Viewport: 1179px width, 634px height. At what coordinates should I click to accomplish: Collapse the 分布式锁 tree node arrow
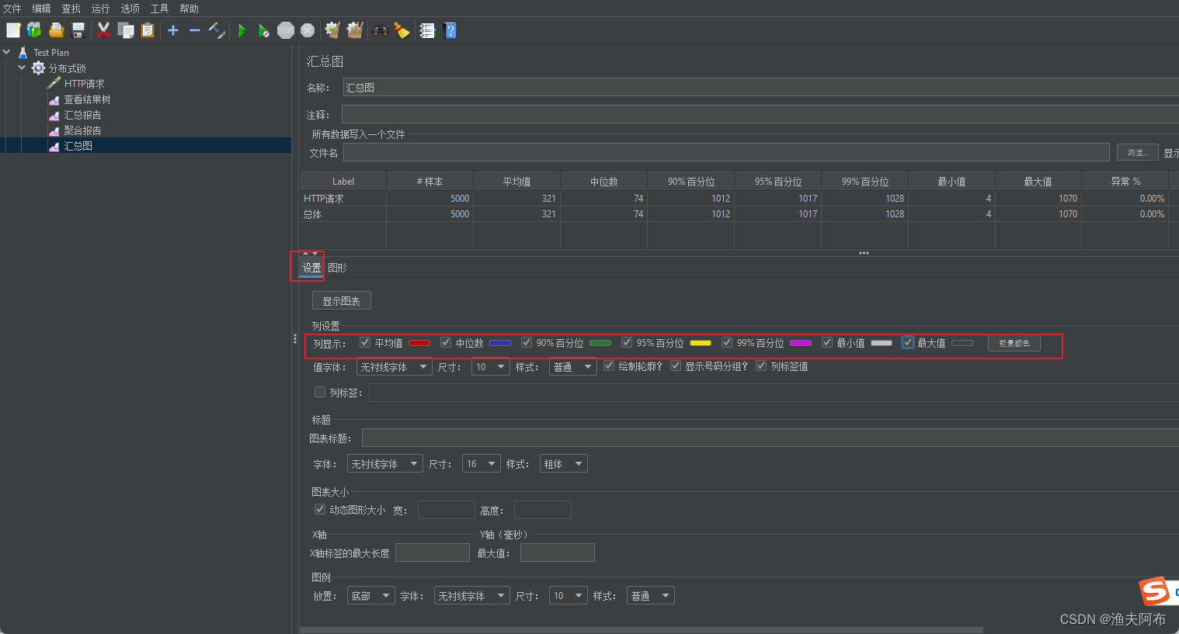(22, 68)
